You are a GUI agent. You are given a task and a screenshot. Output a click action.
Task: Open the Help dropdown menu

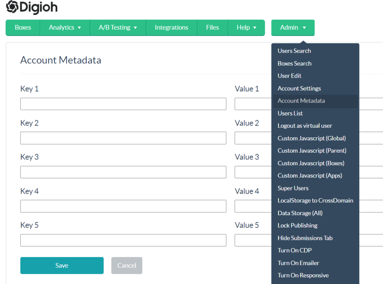pos(246,27)
